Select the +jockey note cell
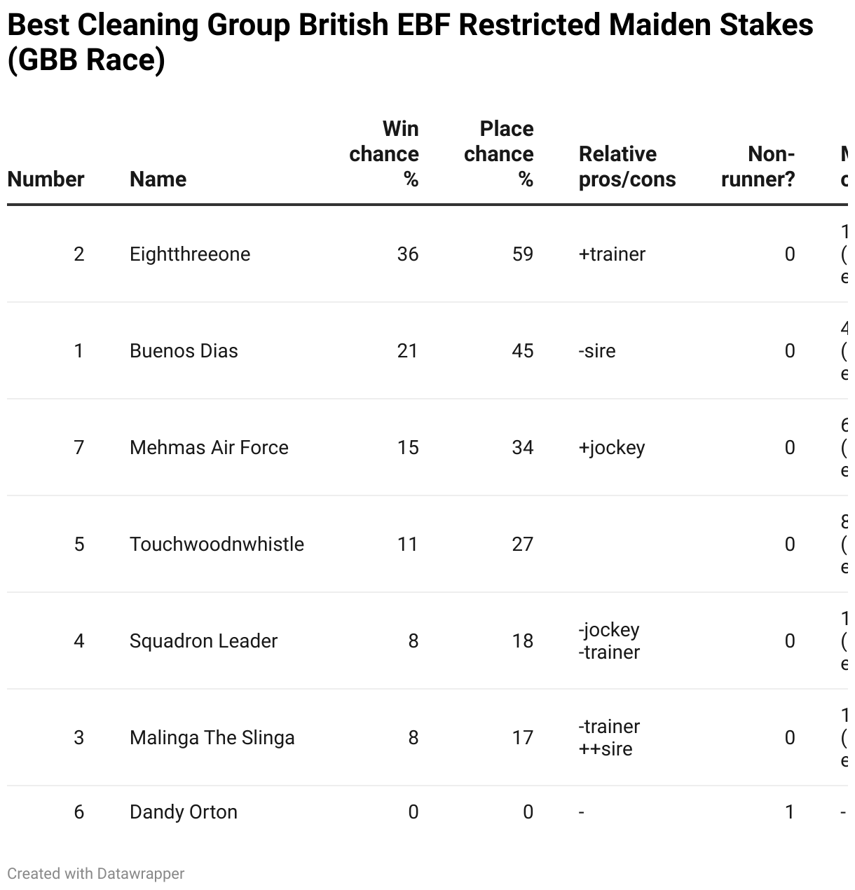This screenshot has height=890, width=855. pos(612,447)
